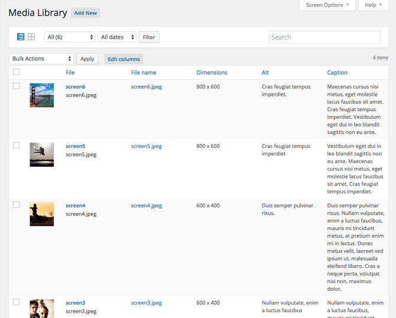
Task: Open the screen5 jumping silhouette thumbnail
Action: pyautogui.click(x=42, y=155)
